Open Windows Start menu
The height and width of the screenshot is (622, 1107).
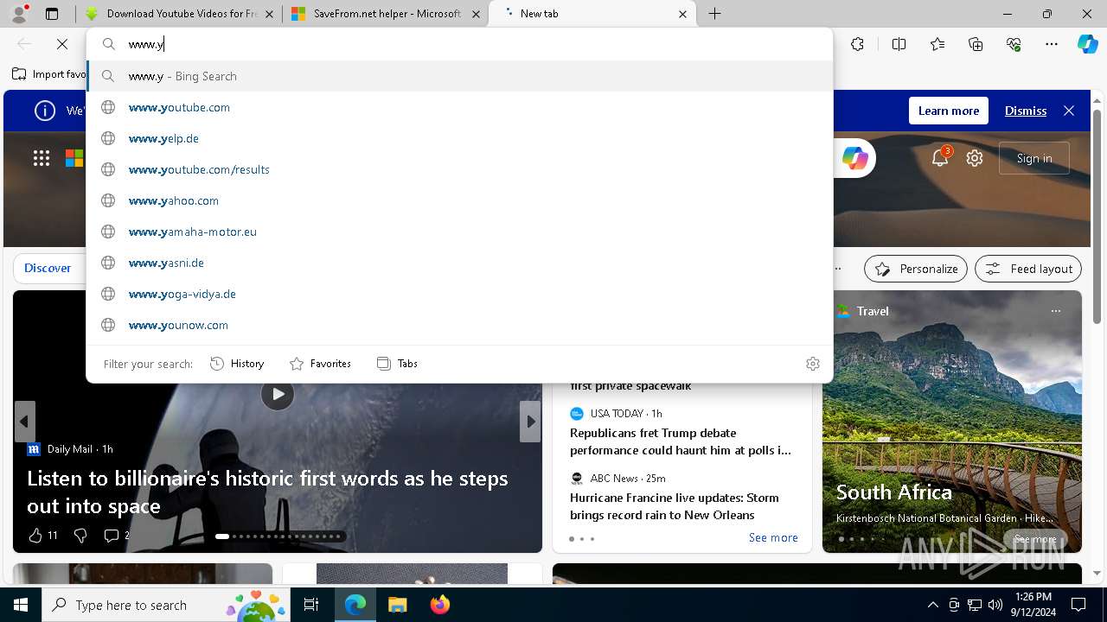click(21, 605)
